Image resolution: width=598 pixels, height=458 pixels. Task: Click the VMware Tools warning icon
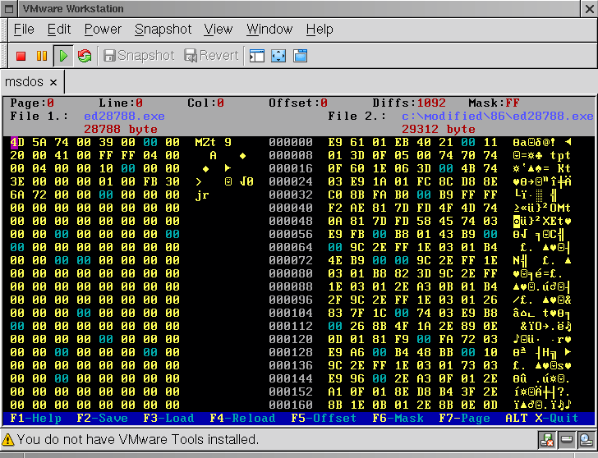click(x=7, y=440)
